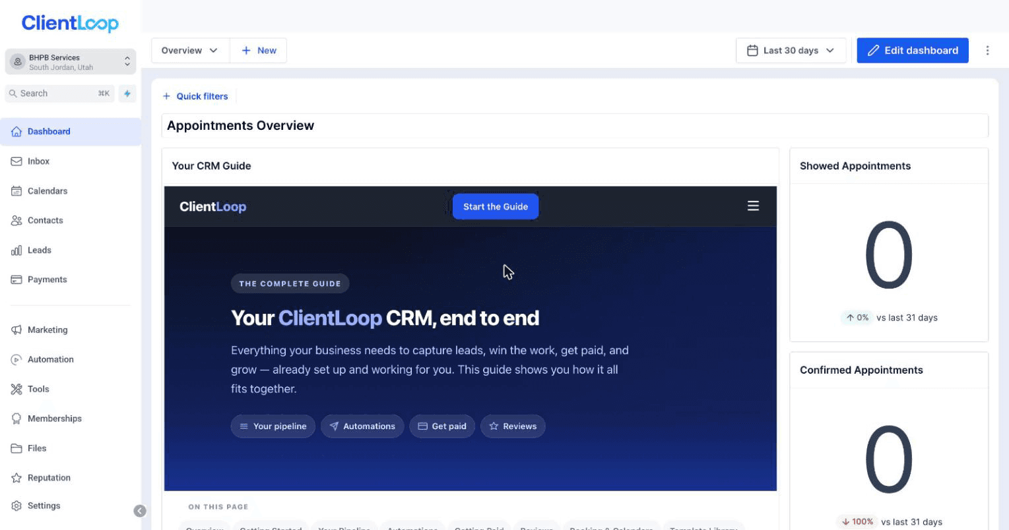
Task: Select Contacts in the sidebar menu
Action: (71, 221)
